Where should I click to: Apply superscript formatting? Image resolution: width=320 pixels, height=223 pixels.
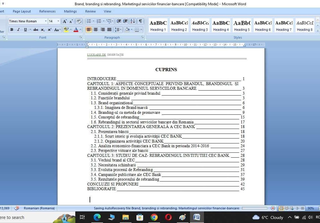(49, 30)
